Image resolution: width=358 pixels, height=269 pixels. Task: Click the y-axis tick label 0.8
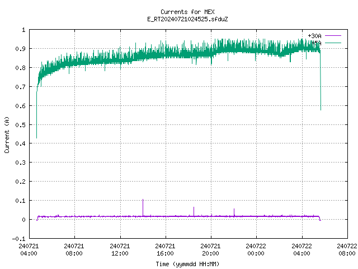(x=20, y=68)
